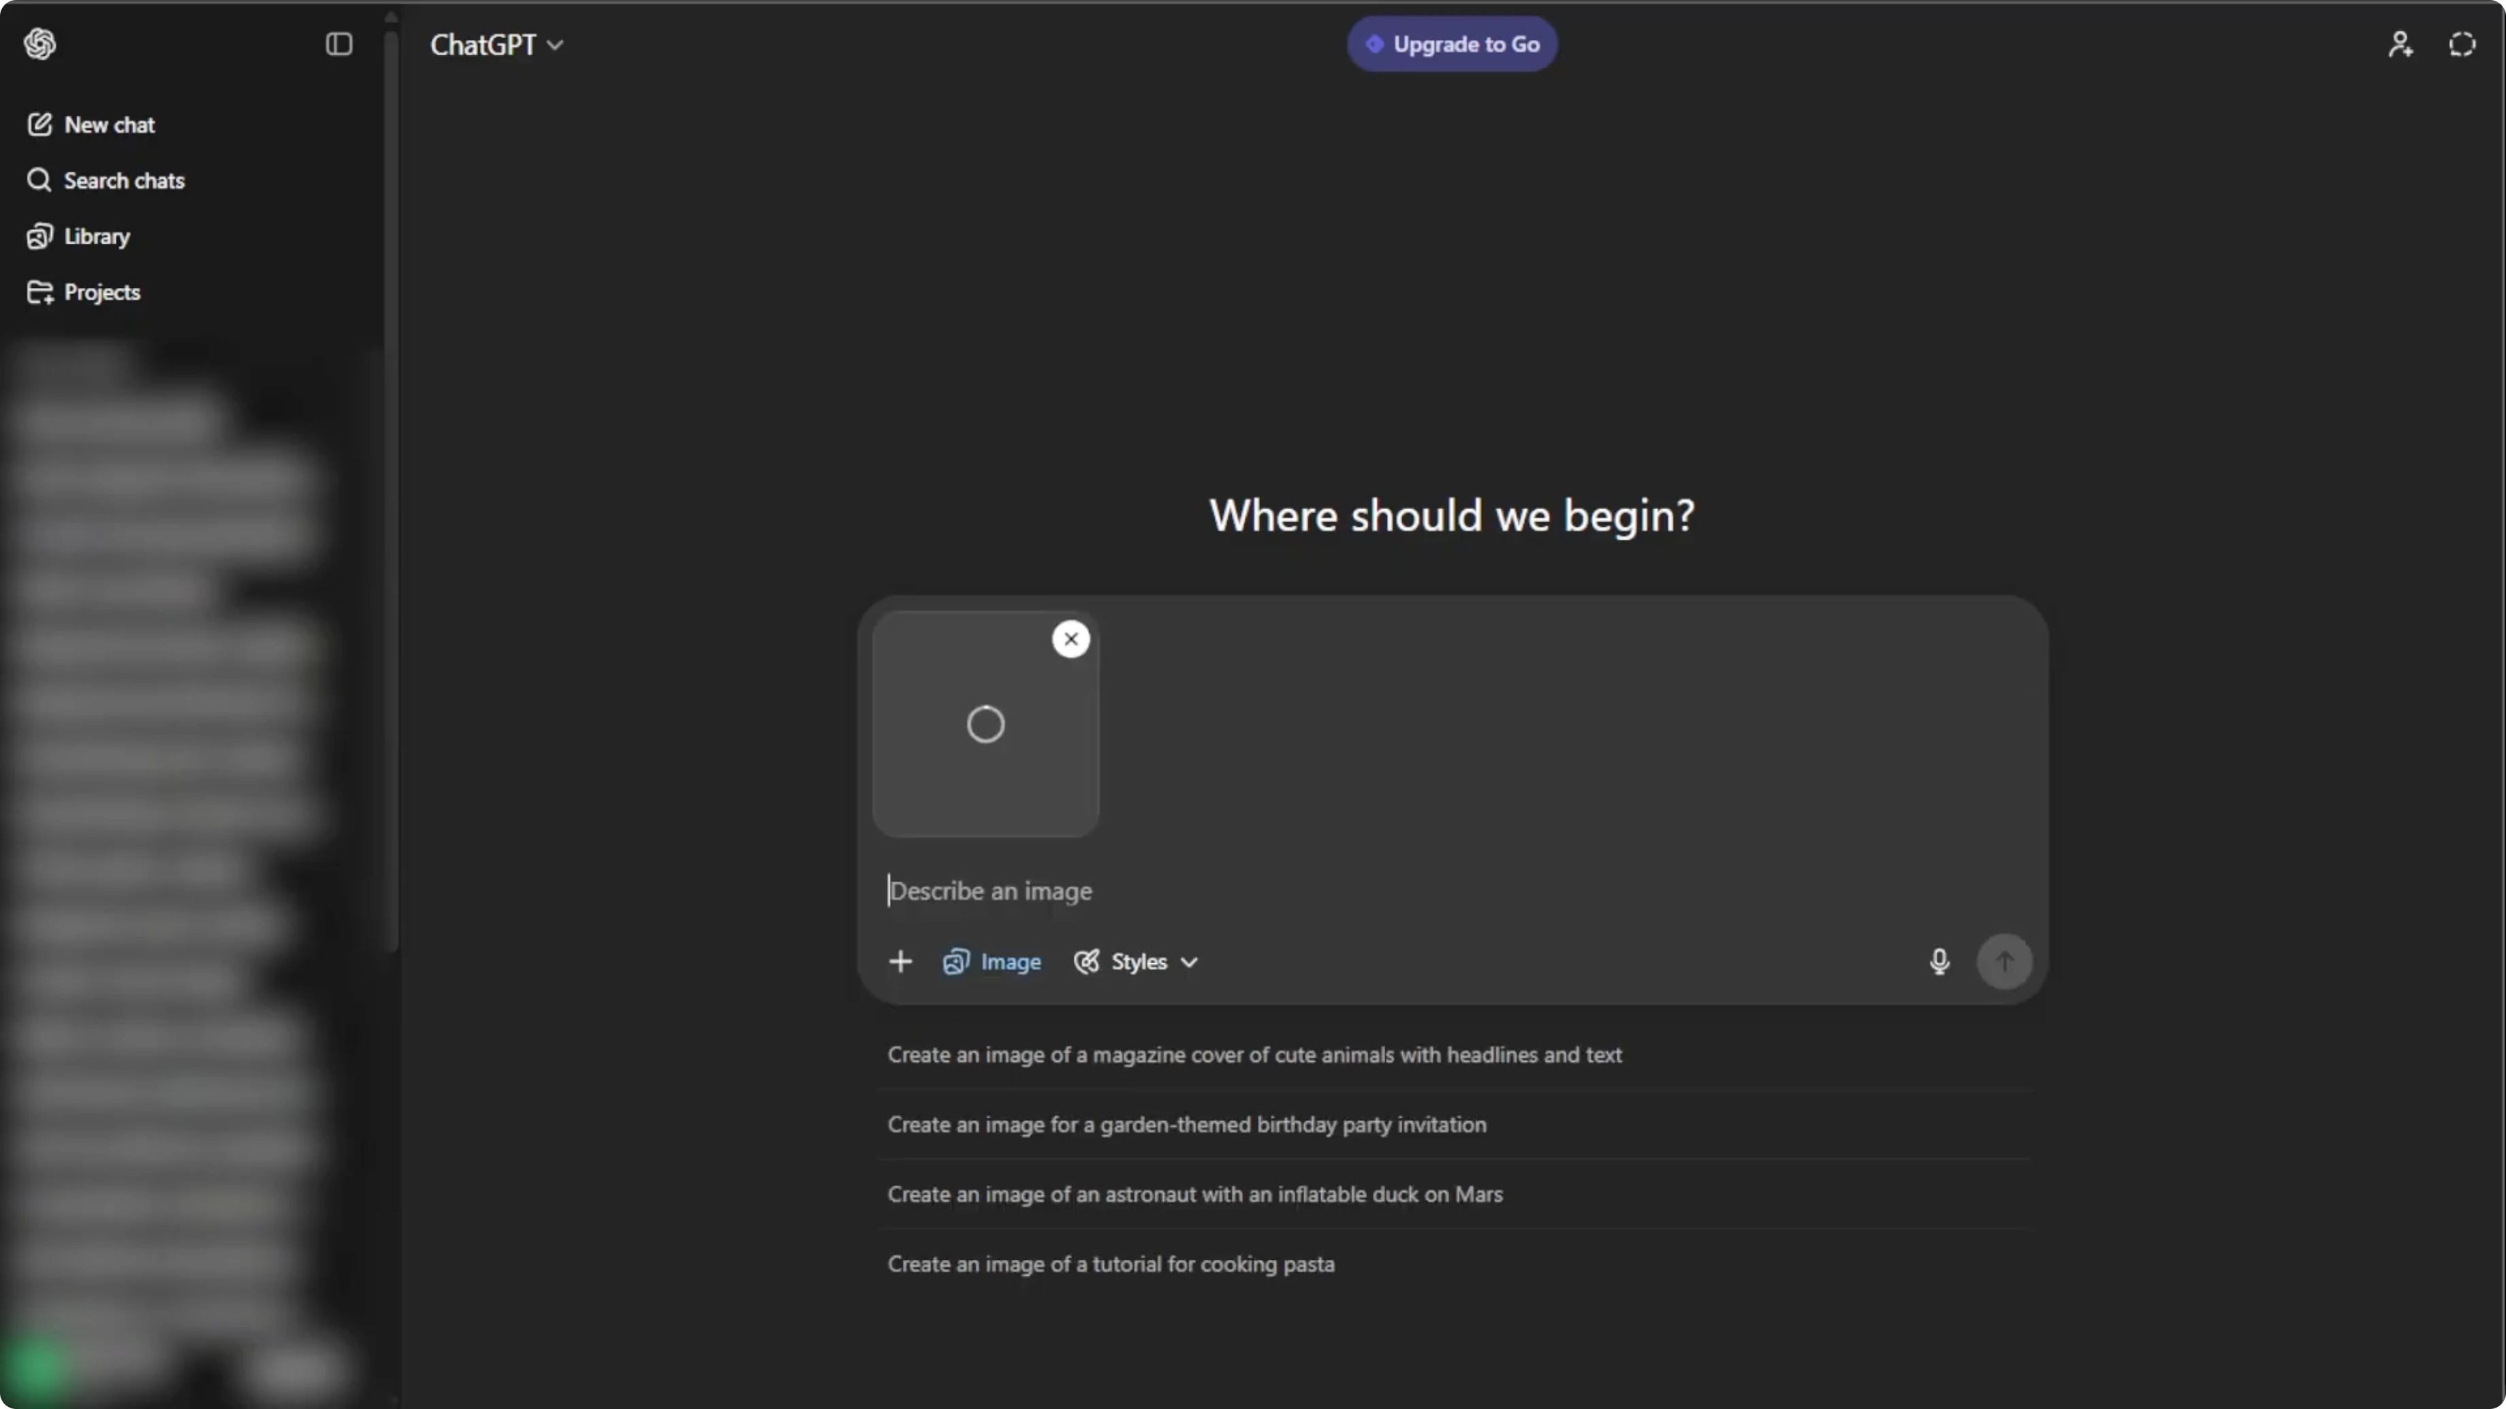Focus the Describe an image input field
Screen dimensions: 2506x1409
click(1451, 891)
